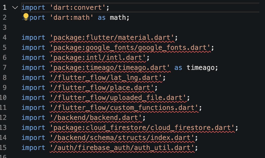
Task: Click 'package:google_fonts/google_fonts.dart' import path
Action: pyautogui.click(x=130, y=48)
